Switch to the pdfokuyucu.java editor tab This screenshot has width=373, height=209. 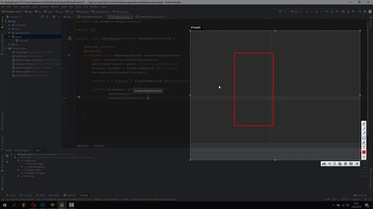120,17
